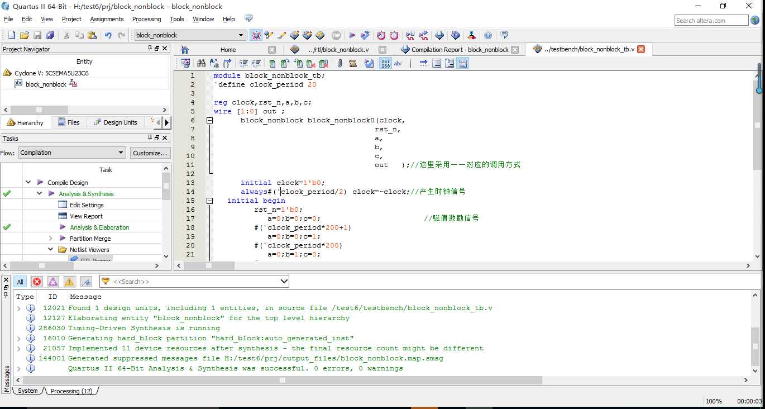765x409 pixels.
Task: Select Analysis & Elaboration task
Action: pyautogui.click(x=99, y=227)
